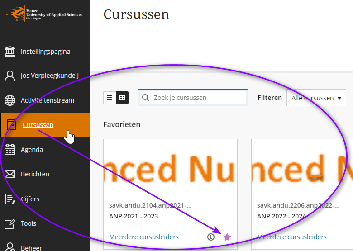Click ANP 2022 - 2024 course banner image
The width and height of the screenshot is (353, 251).
pos(302,168)
